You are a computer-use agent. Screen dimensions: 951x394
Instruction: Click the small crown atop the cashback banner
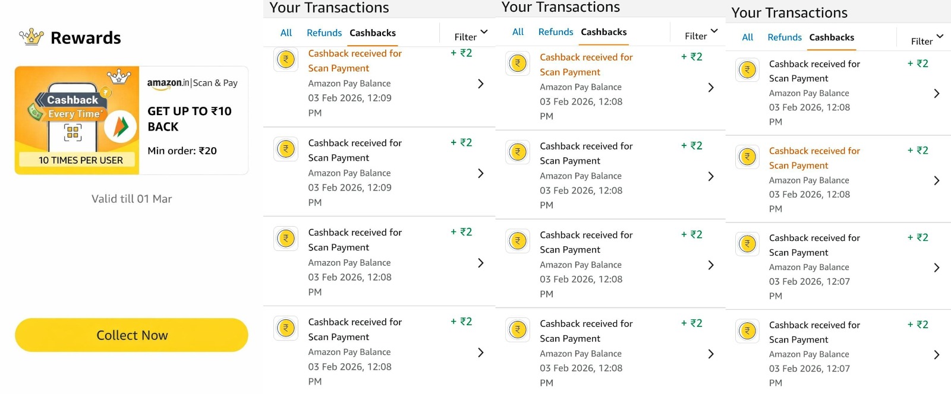click(119, 76)
